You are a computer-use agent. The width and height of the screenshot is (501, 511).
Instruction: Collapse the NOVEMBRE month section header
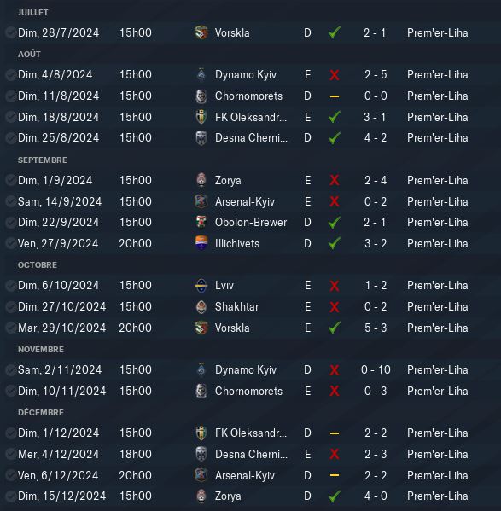click(x=41, y=350)
